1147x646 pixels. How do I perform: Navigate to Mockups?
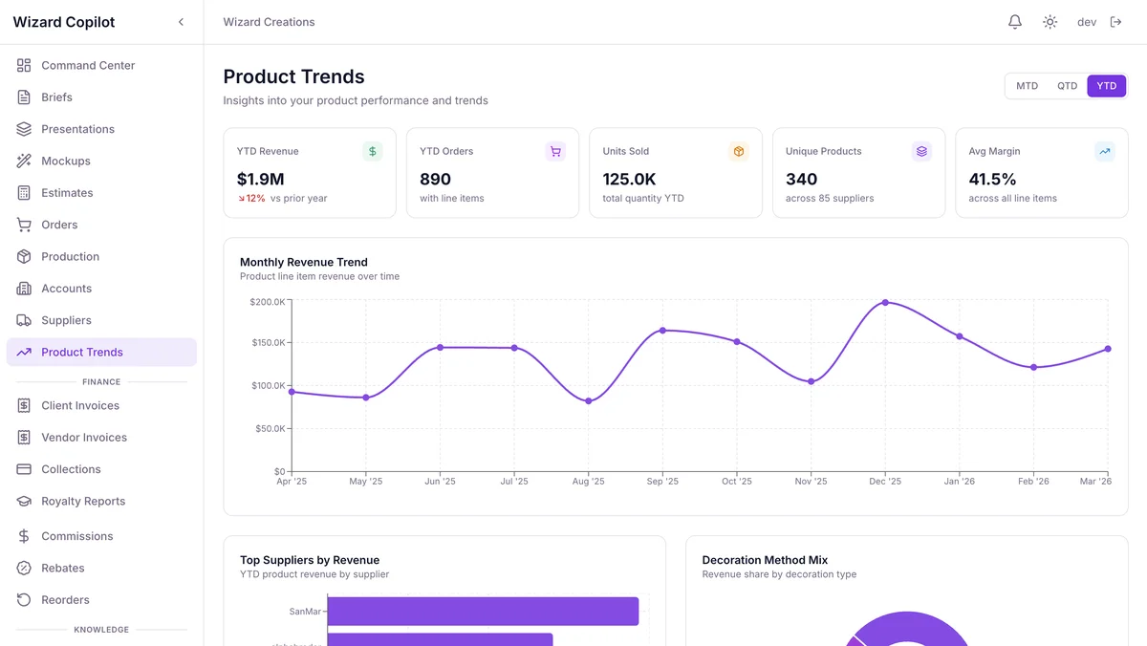[66, 161]
